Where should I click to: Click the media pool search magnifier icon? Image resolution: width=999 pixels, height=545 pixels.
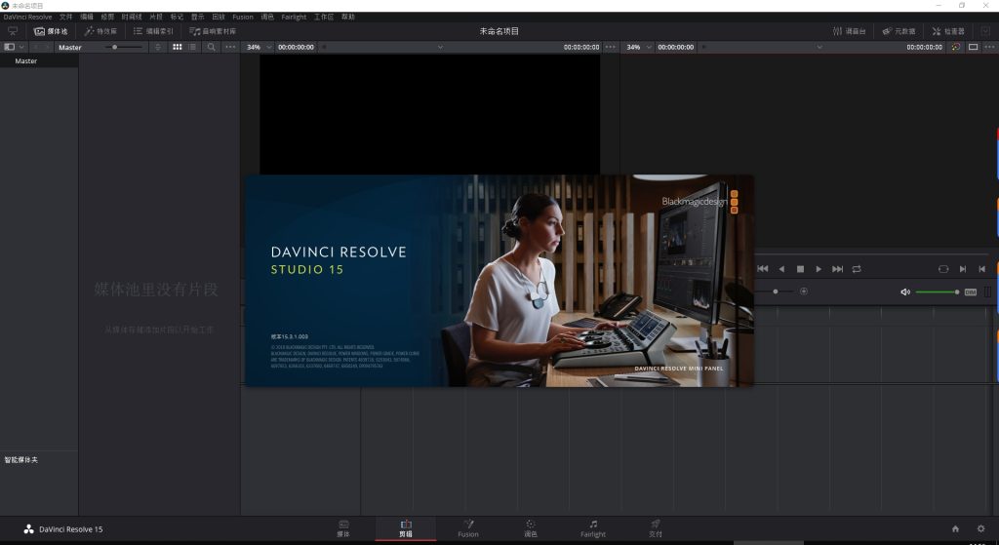click(211, 47)
